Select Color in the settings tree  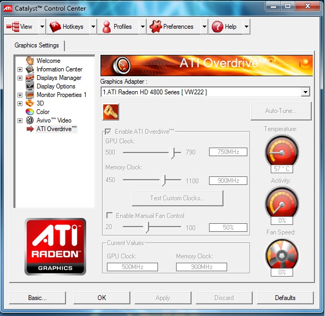click(43, 112)
